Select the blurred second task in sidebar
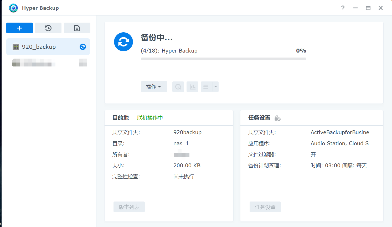Screen dimensions: 392x227 [x=48, y=63]
